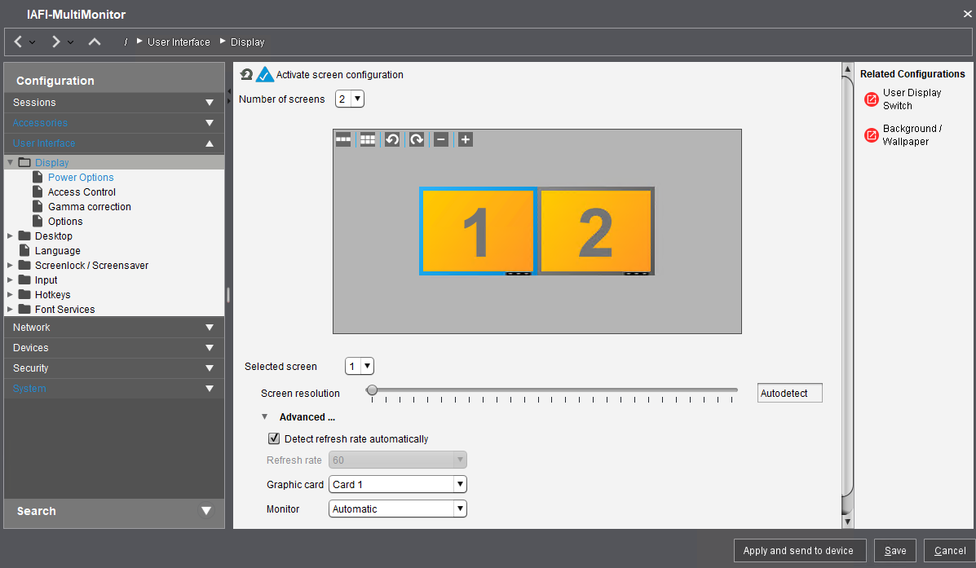
Task: Uncheck Detect refresh rate automatically
Action: (x=274, y=438)
